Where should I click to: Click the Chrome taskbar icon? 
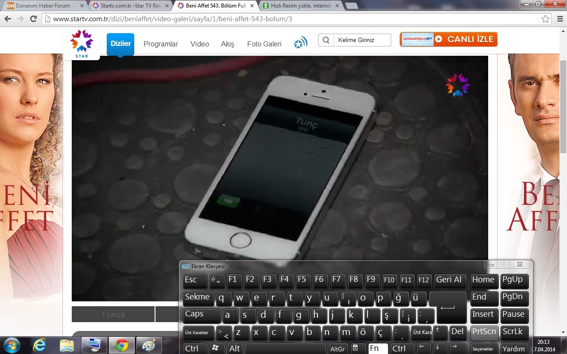click(122, 345)
